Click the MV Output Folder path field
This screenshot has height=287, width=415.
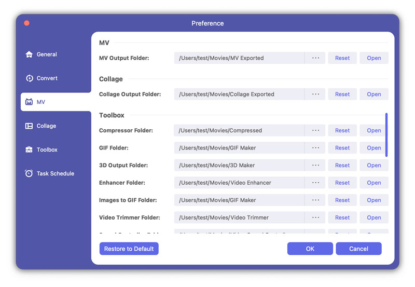(239, 58)
